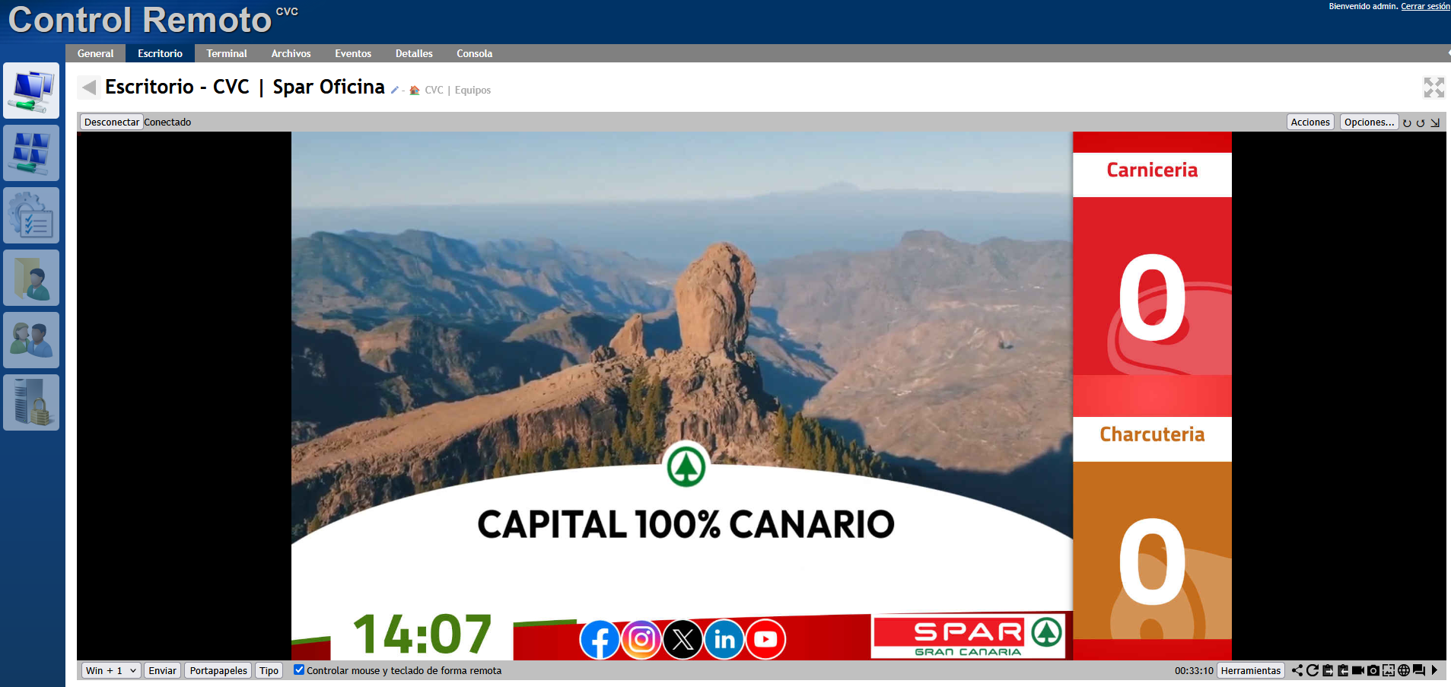
Task: Start recording with the video camera icon
Action: click(1357, 670)
